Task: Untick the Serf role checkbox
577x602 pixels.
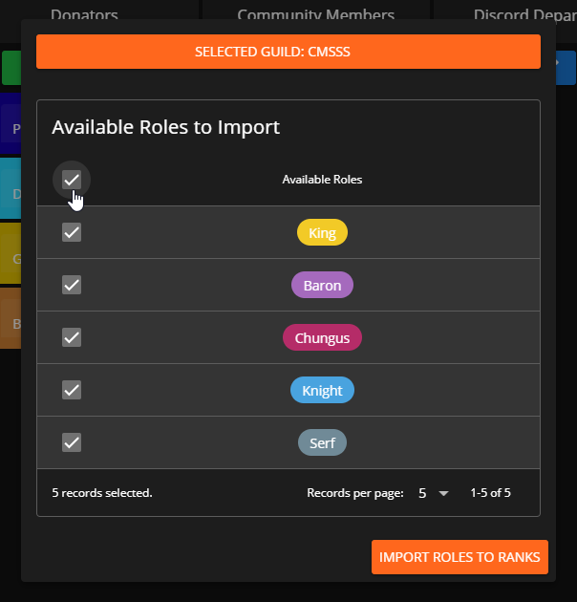Action: tap(72, 442)
